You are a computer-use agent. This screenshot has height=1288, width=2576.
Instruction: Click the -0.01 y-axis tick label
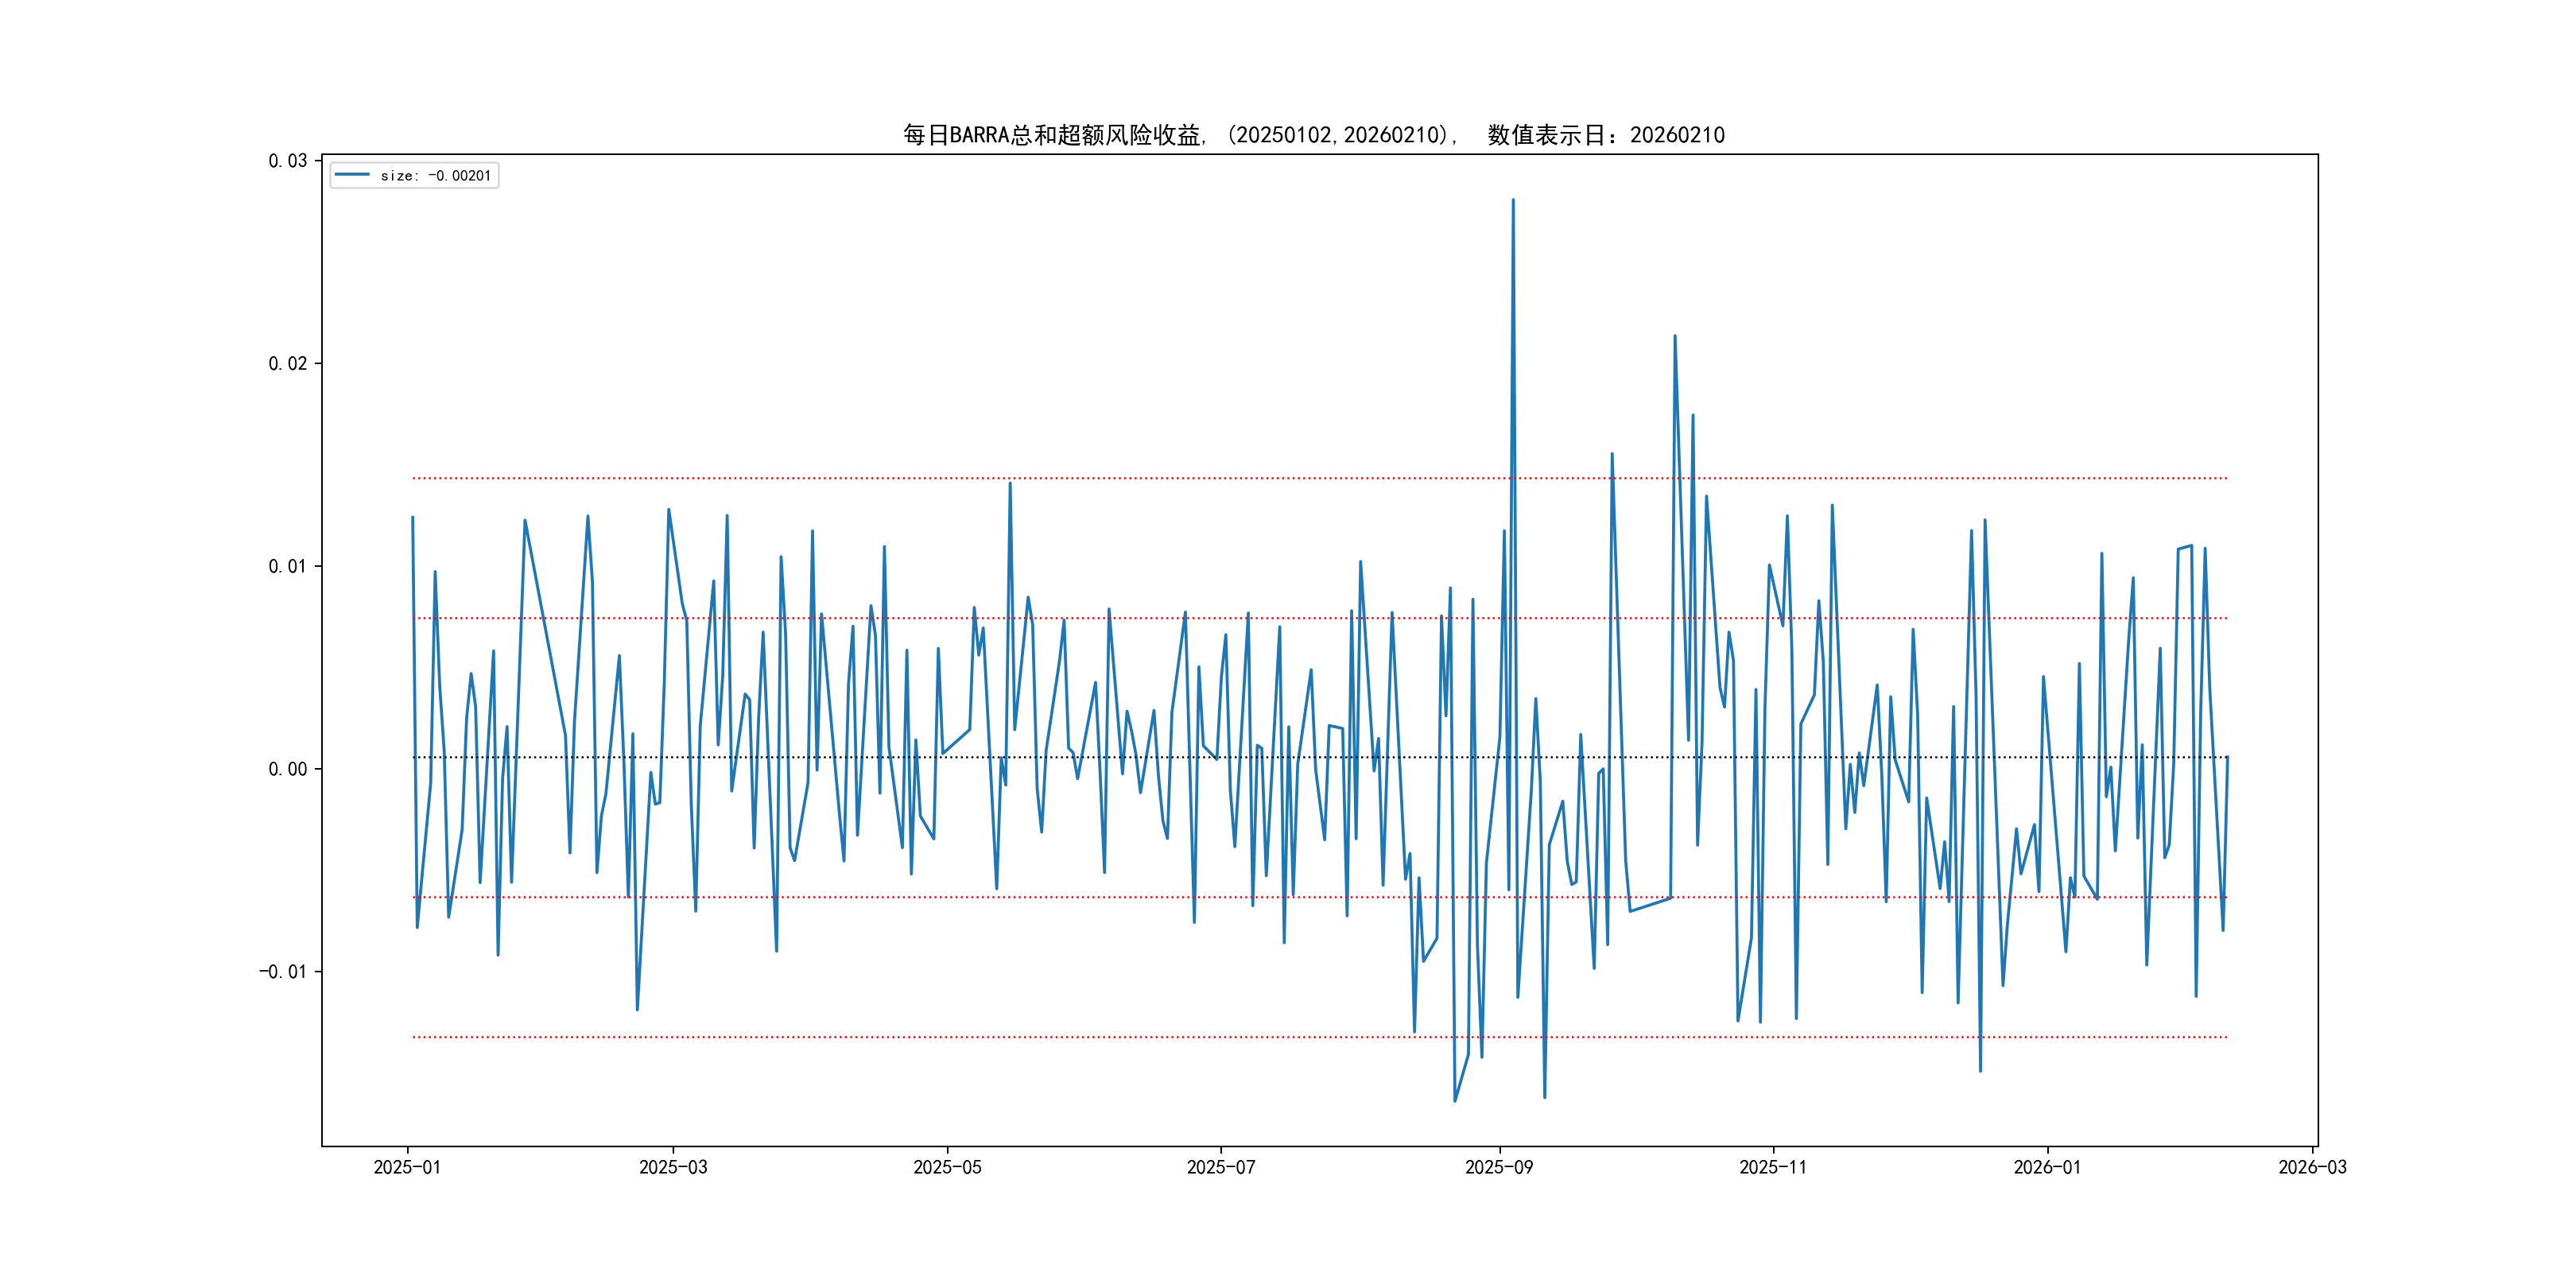(283, 972)
